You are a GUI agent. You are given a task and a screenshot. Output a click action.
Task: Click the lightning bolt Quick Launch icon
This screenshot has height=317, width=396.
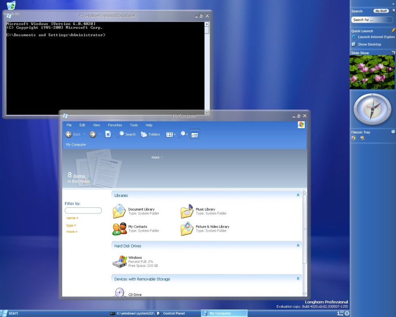pos(393,31)
